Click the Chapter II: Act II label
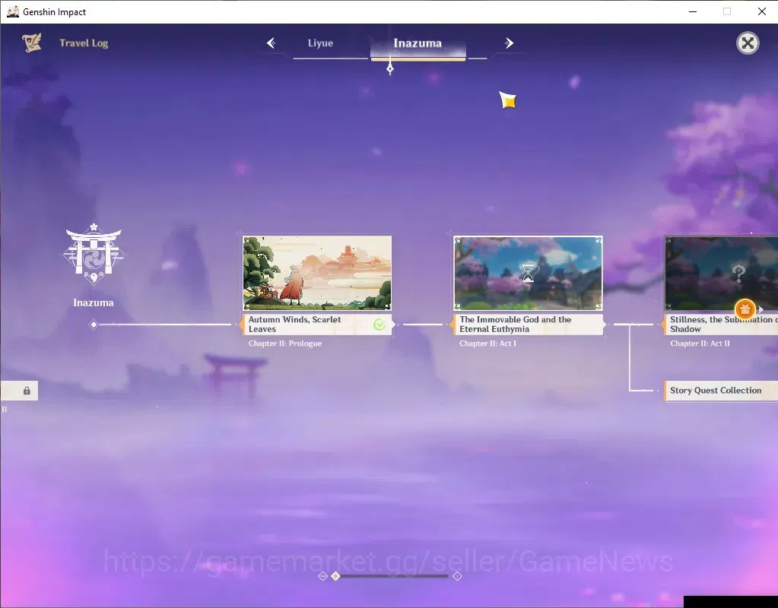This screenshot has height=608, width=778. (x=700, y=344)
